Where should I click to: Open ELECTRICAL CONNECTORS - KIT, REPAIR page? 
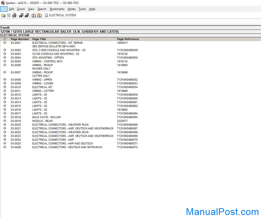[x=57, y=43]
